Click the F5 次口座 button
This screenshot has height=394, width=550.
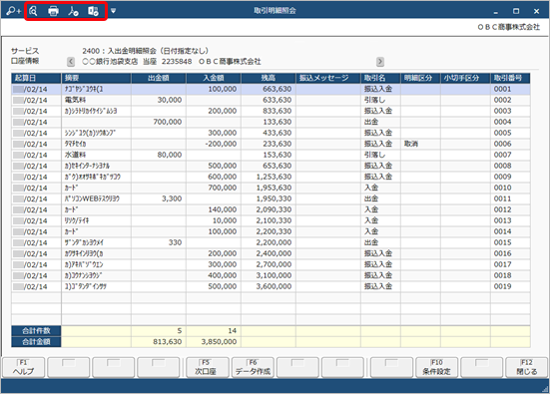tap(208, 367)
